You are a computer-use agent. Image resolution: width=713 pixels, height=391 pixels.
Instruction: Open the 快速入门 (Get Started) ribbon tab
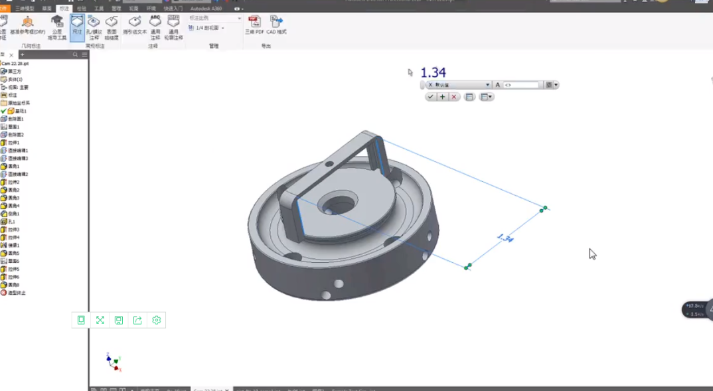coord(173,9)
